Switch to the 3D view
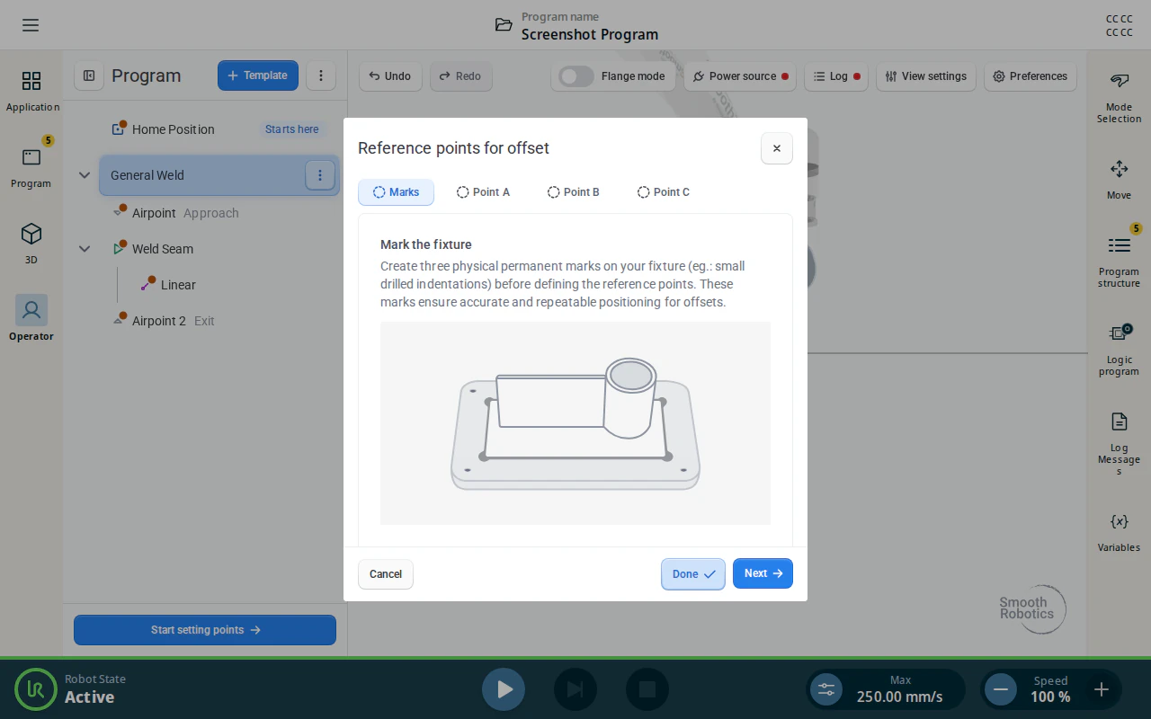This screenshot has height=719, width=1151. (x=31, y=244)
